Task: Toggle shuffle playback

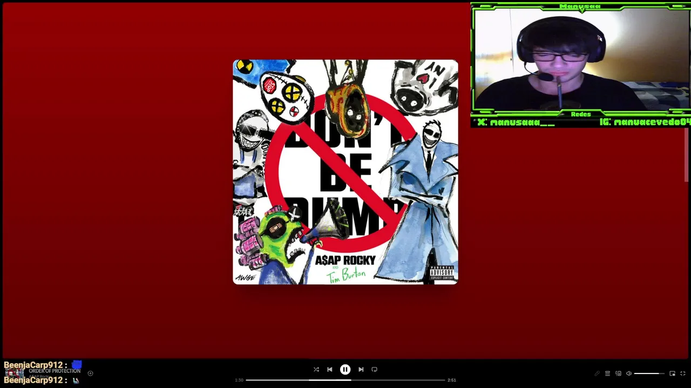Action: 316,370
